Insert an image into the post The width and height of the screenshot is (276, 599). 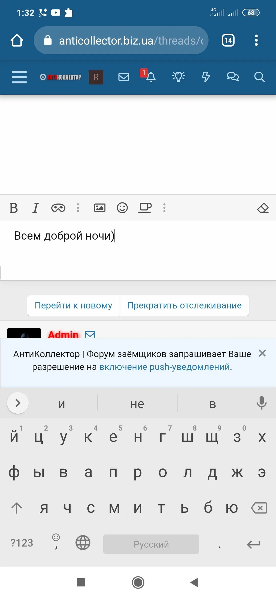click(100, 208)
